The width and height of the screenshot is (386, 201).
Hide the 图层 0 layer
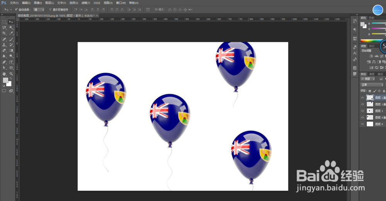362,124
